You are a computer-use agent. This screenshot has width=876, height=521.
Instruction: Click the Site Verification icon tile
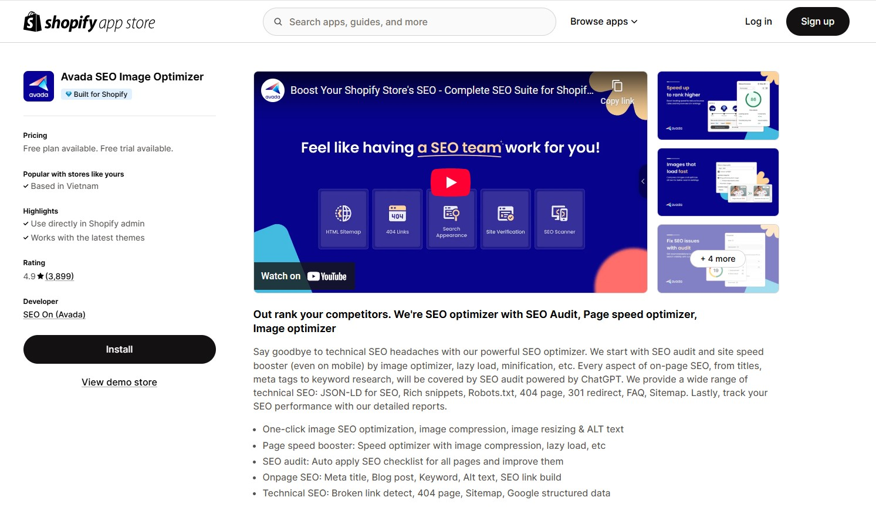505,219
